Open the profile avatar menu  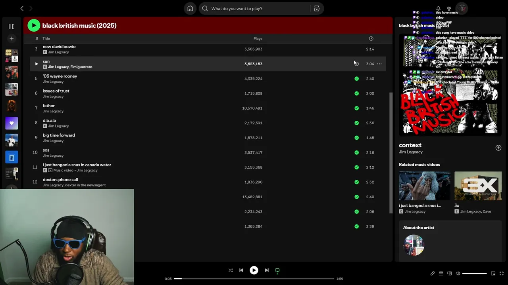click(462, 8)
